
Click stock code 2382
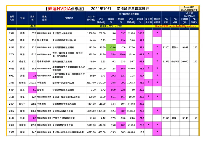click(x=12, y=111)
